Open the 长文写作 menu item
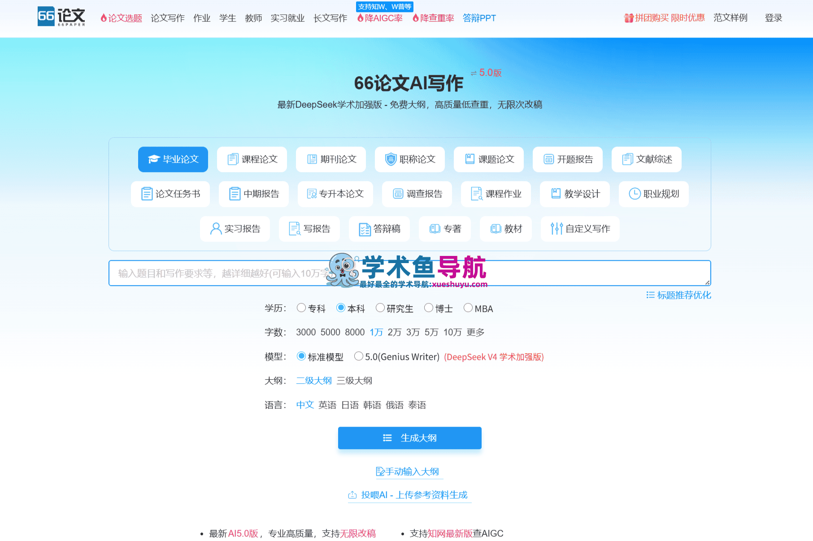 click(330, 18)
